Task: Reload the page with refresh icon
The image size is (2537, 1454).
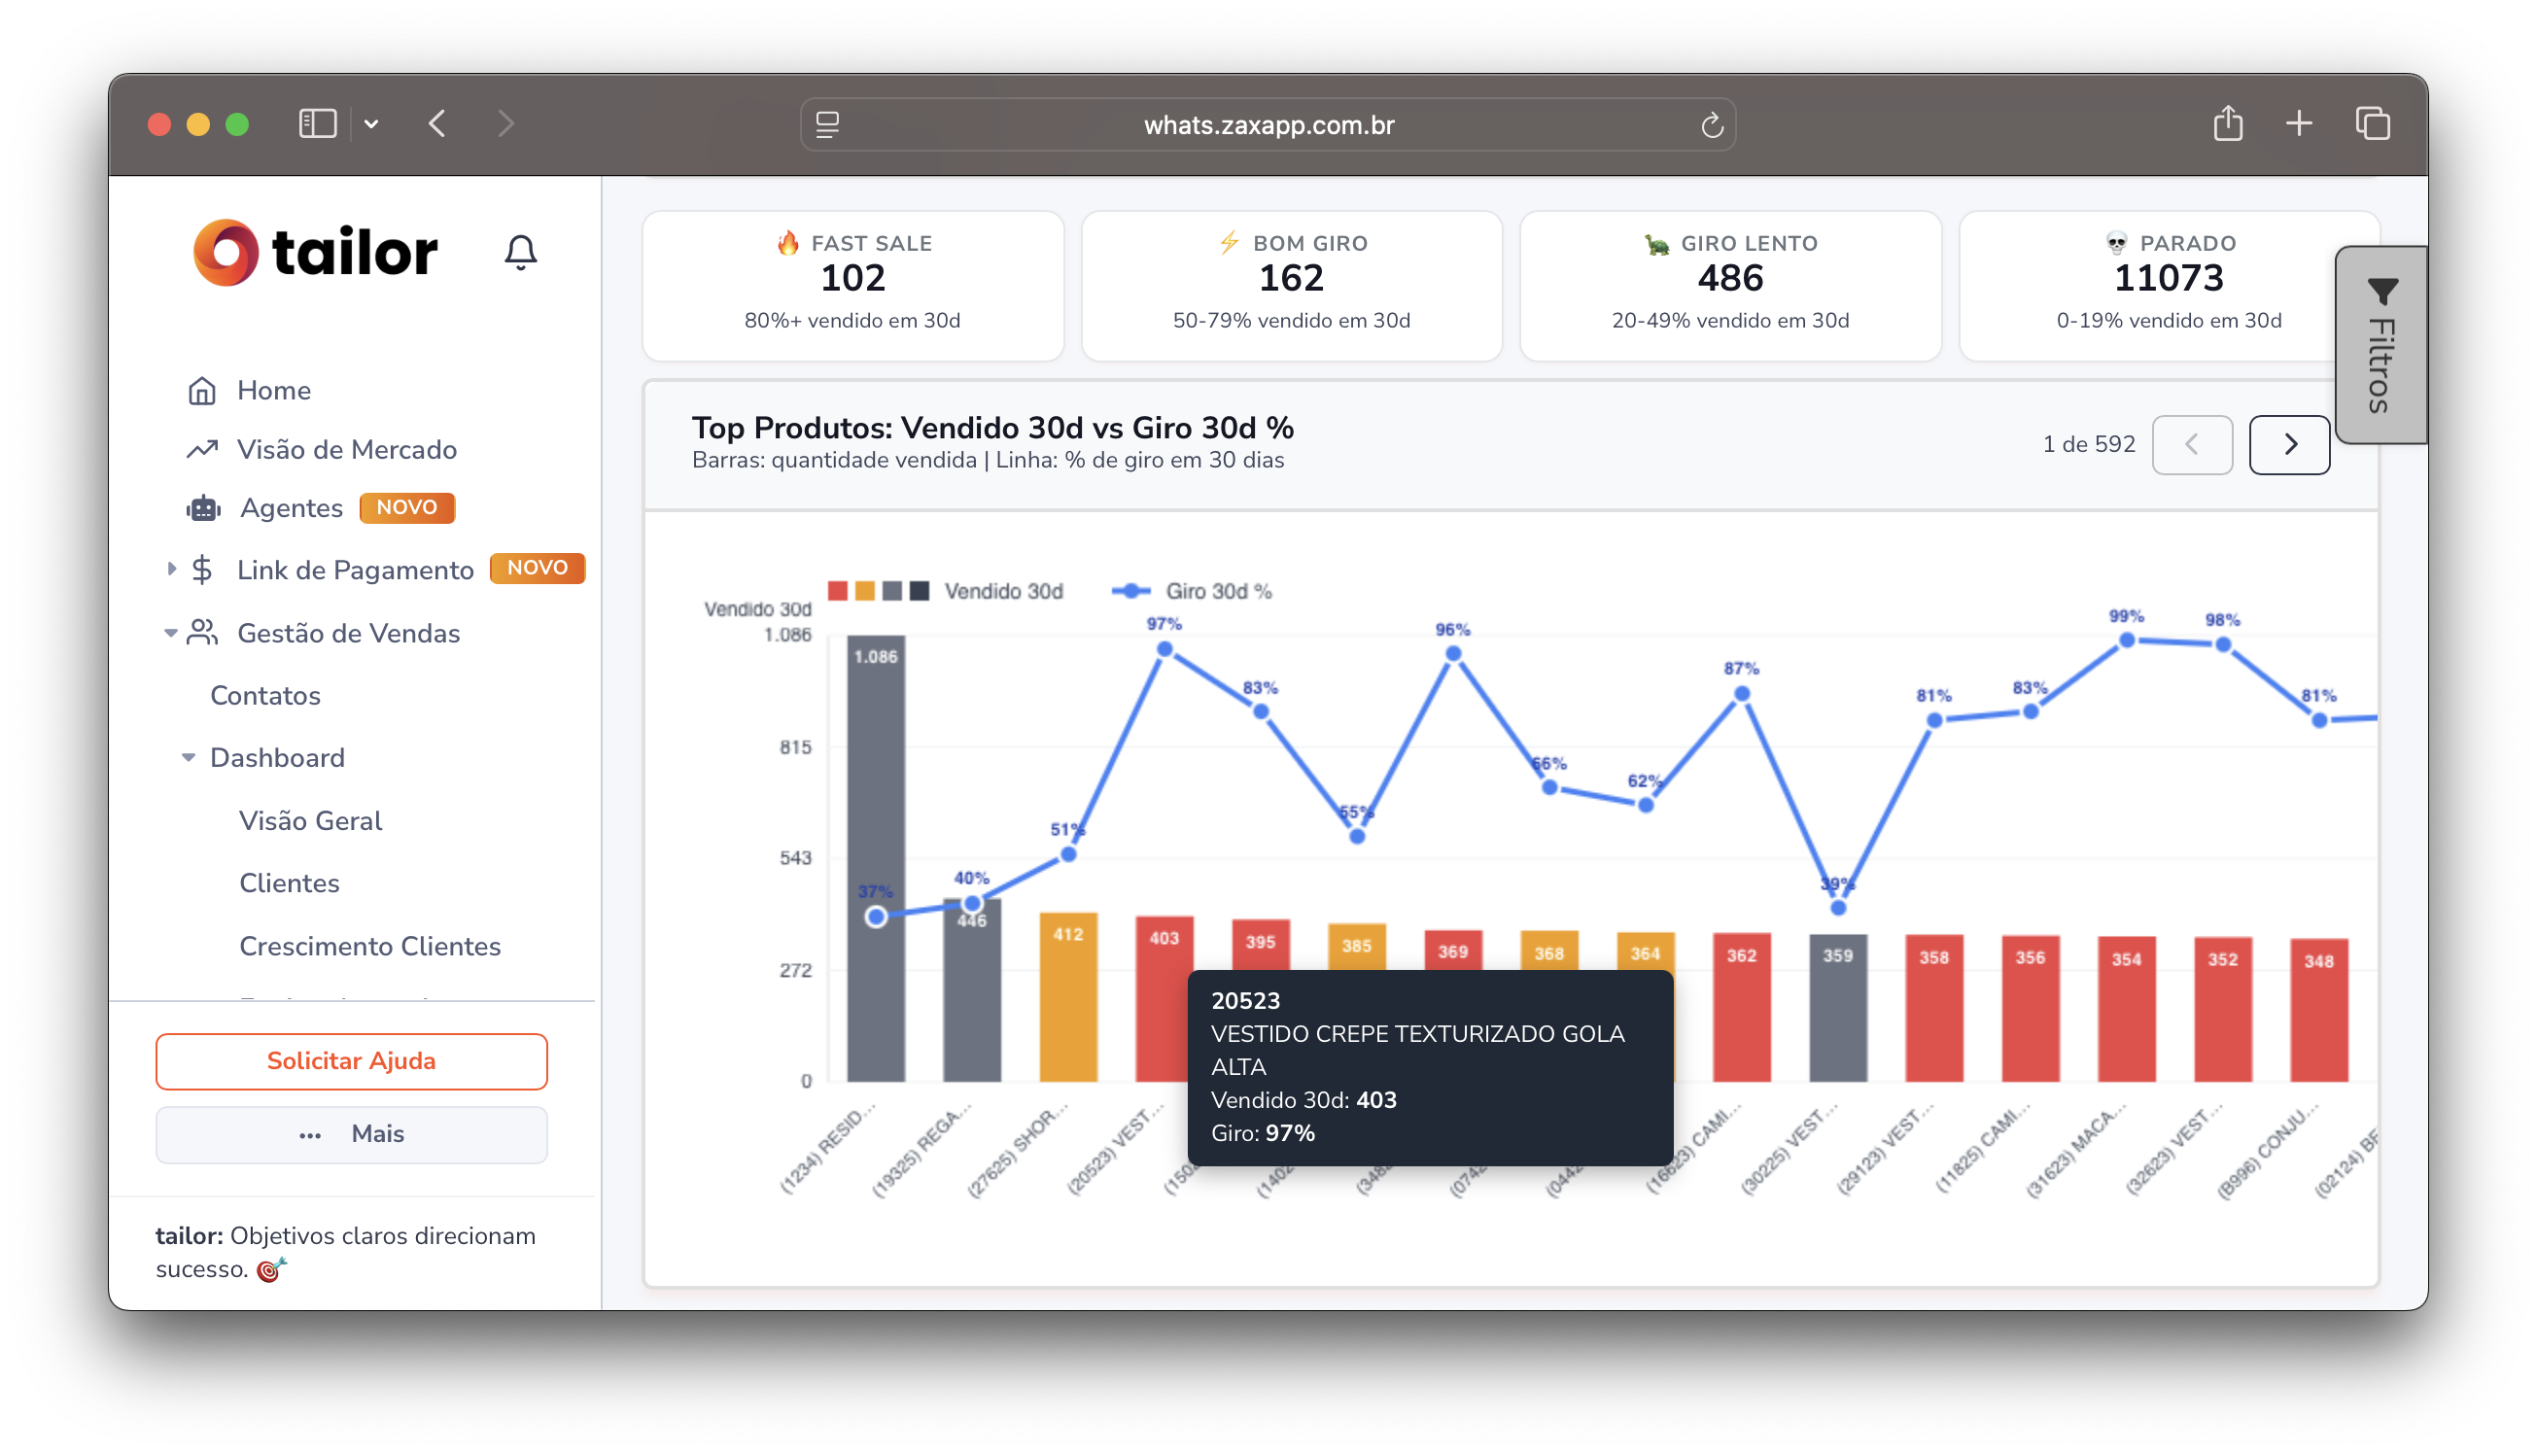Action: pyautogui.click(x=1712, y=125)
